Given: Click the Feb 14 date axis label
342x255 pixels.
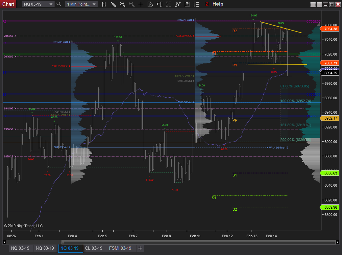Looking at the screenshot, I should click(x=271, y=236).
